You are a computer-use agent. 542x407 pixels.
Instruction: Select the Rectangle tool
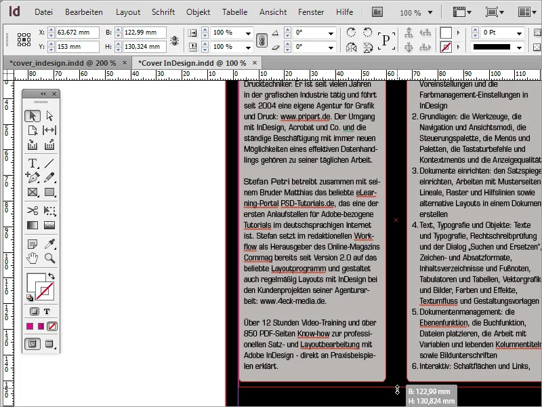tap(49, 192)
